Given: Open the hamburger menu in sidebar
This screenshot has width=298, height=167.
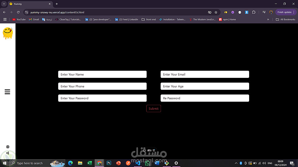Looking at the screenshot, I should 7,92.
